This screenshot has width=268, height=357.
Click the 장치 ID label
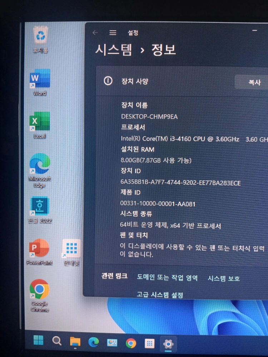[x=130, y=171]
